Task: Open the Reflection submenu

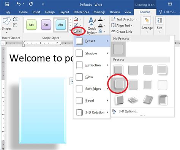Action: click(x=92, y=65)
